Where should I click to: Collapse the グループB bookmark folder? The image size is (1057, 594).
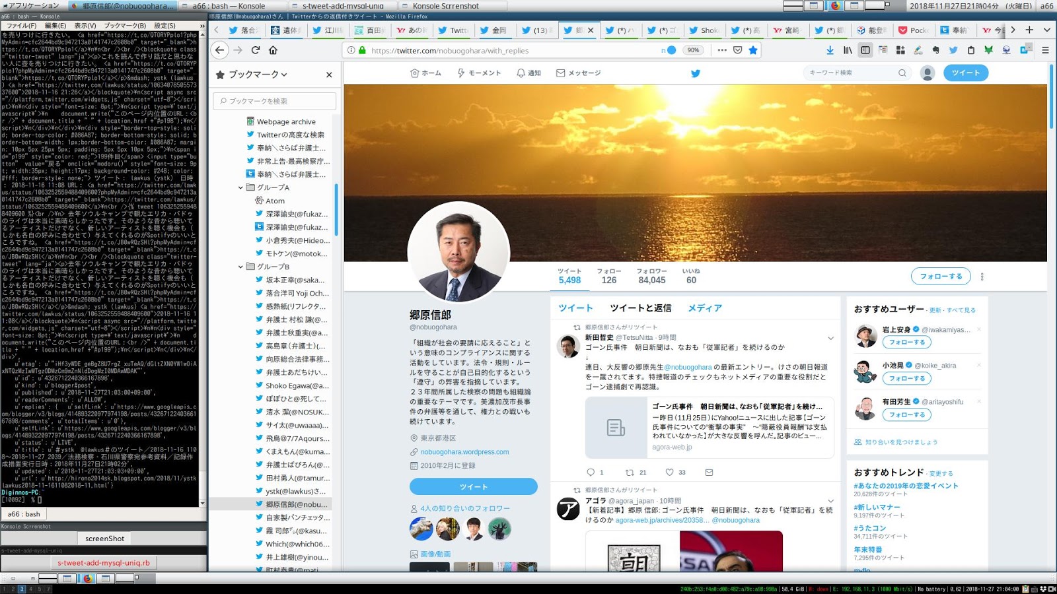(241, 267)
